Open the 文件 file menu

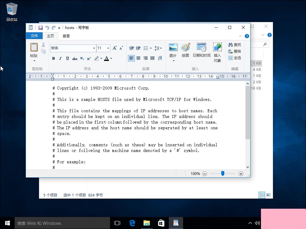[x=34, y=36]
